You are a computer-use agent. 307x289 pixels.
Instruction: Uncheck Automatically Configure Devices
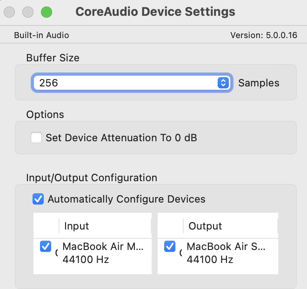(38, 199)
